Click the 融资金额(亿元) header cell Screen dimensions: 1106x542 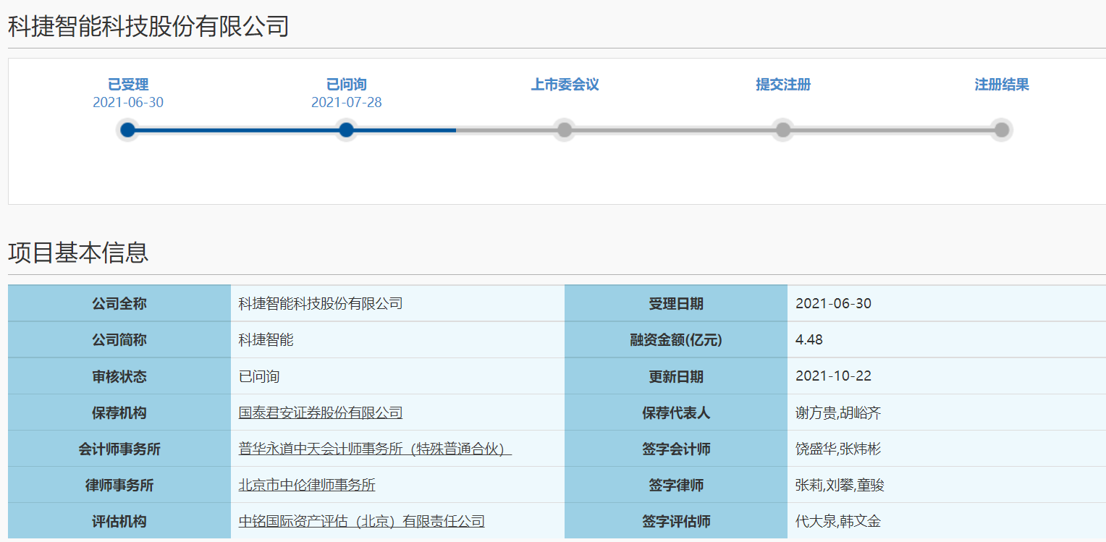pos(676,340)
